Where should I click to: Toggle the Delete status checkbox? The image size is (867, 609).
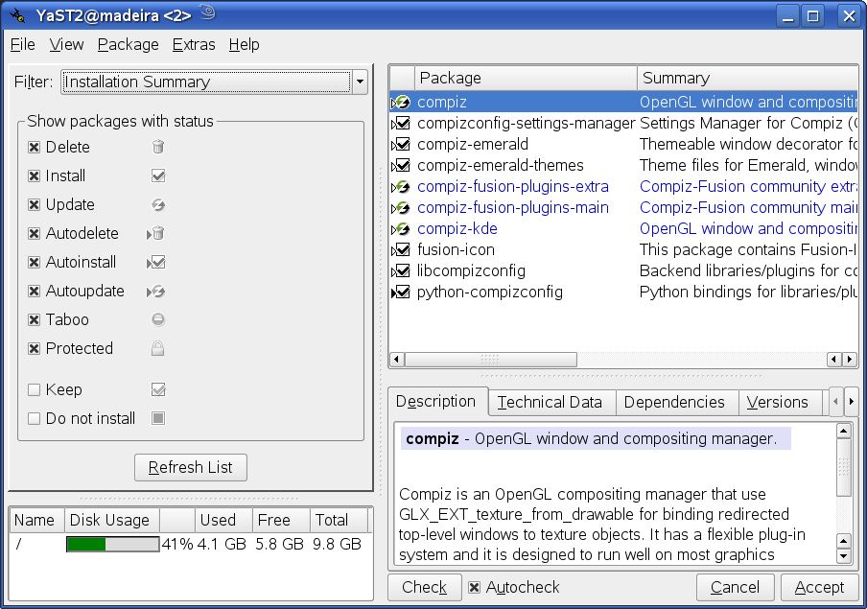[x=34, y=147]
